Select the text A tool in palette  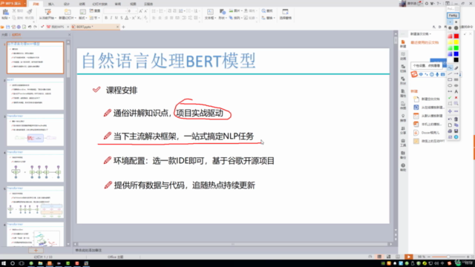456,91
